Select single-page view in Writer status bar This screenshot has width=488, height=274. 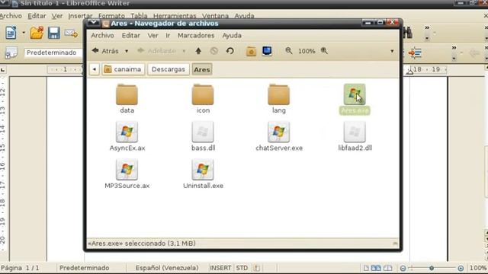(x=366, y=268)
